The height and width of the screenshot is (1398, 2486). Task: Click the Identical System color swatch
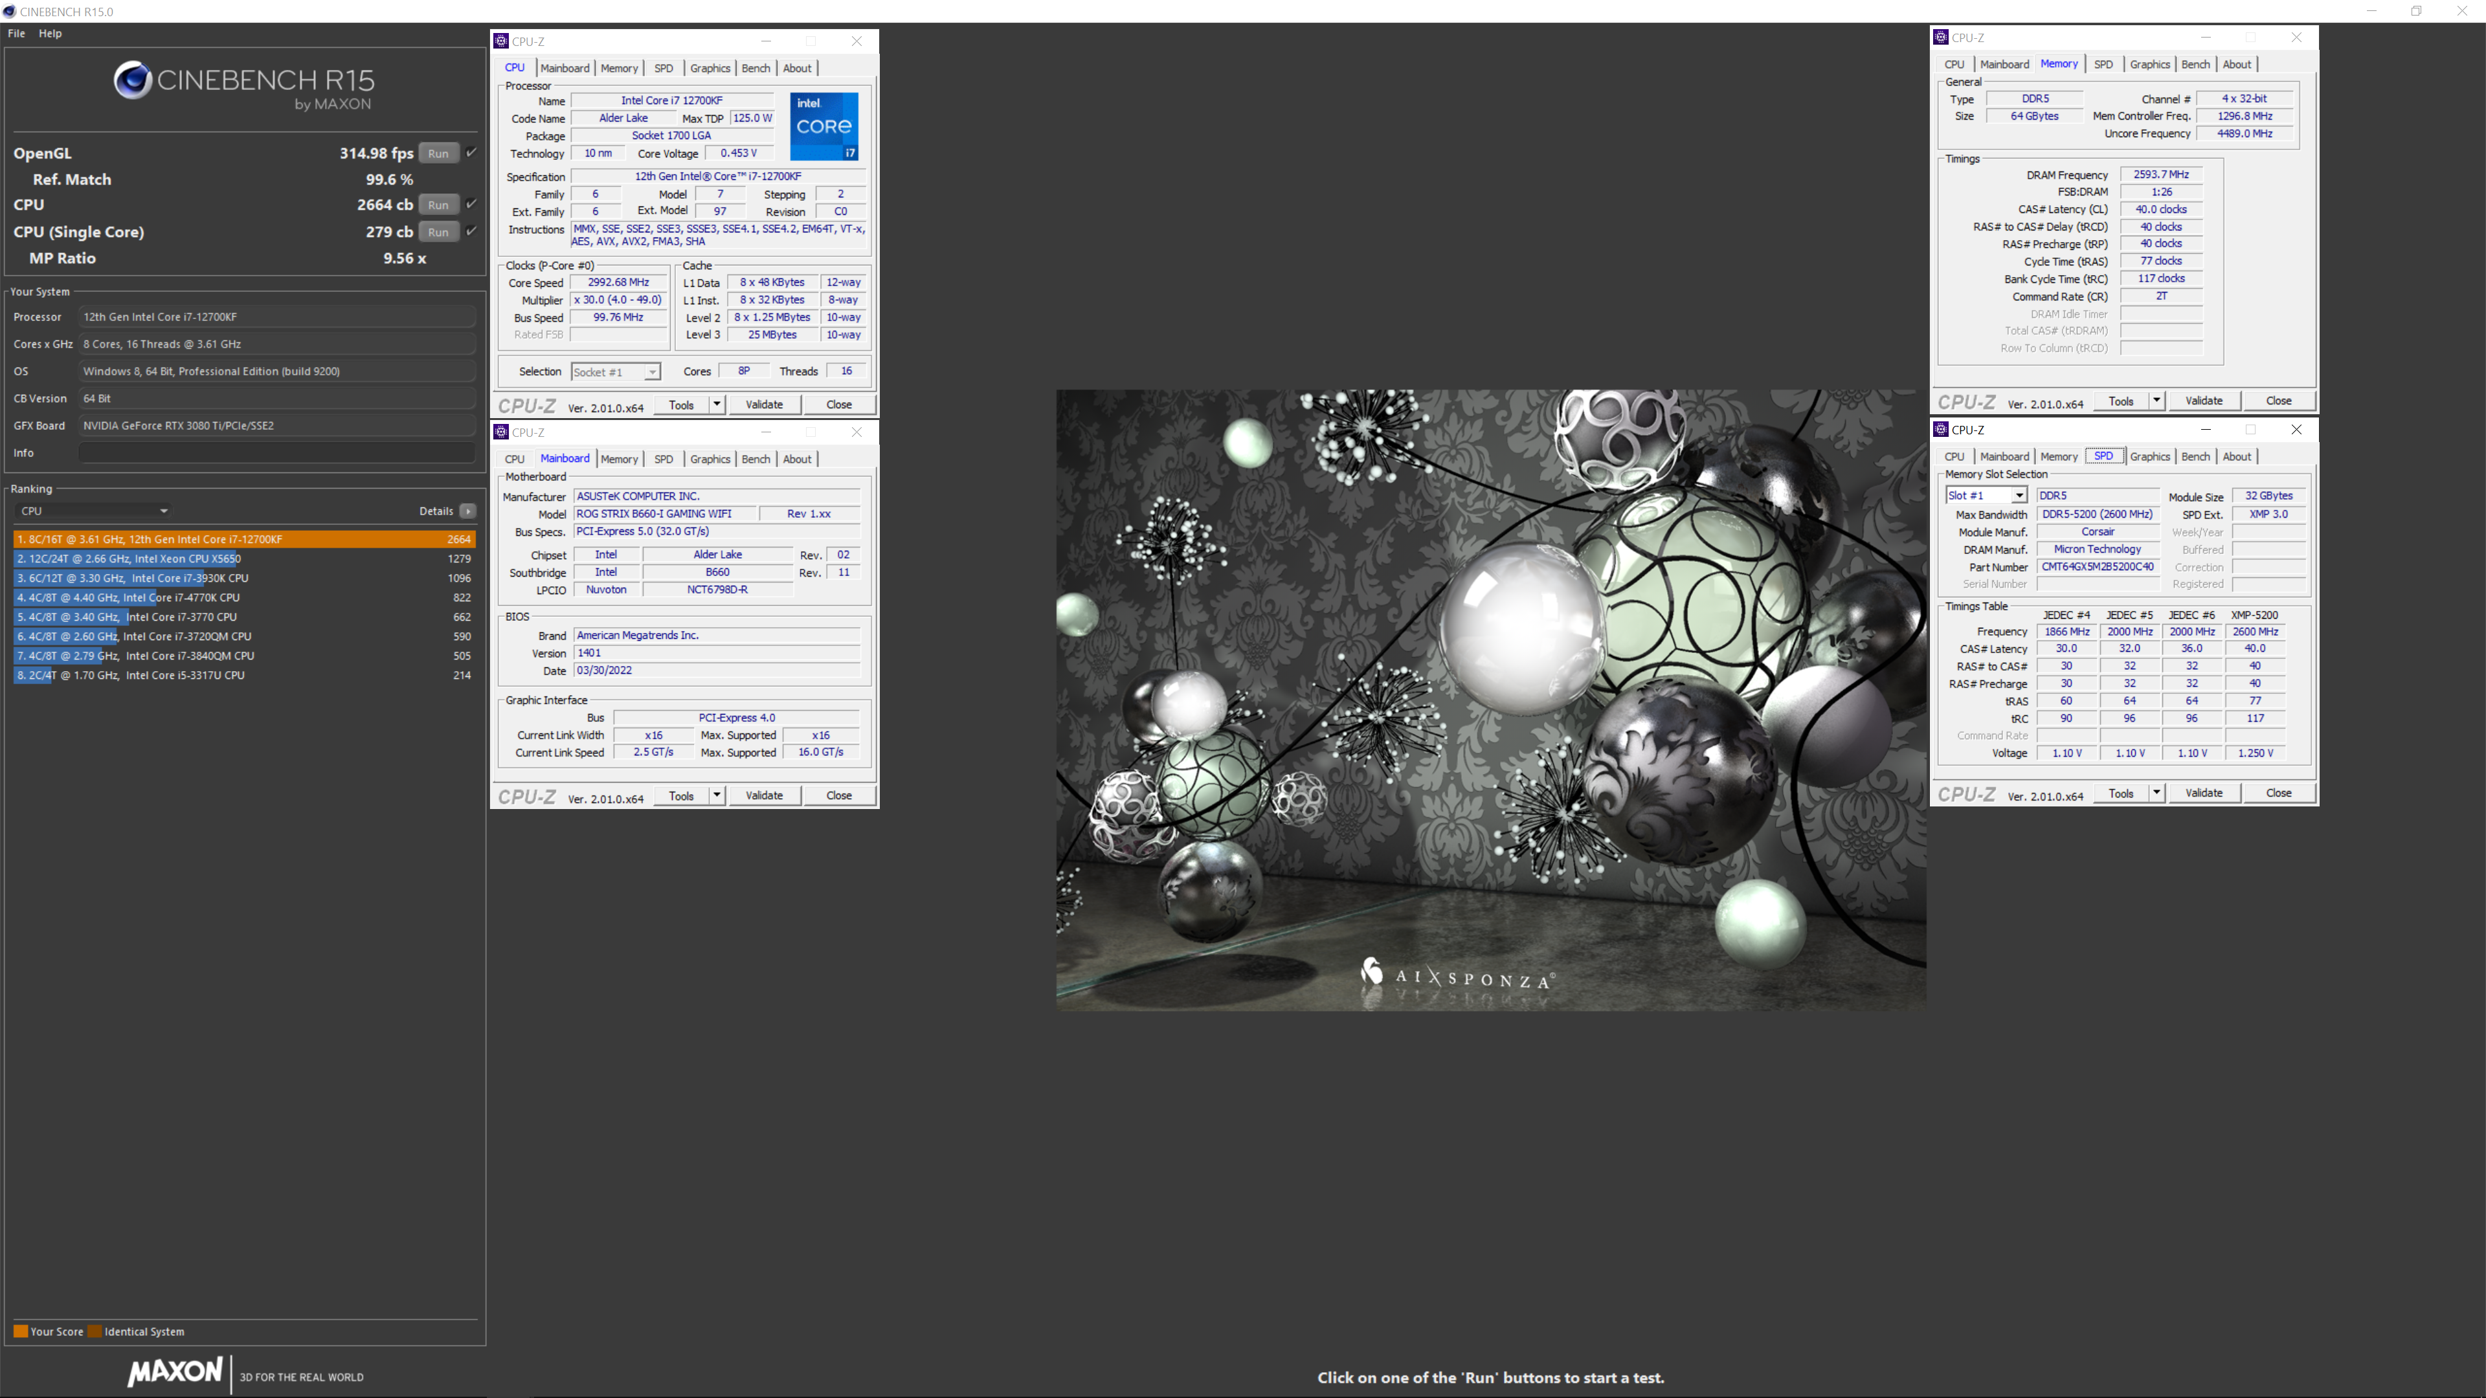95,1331
